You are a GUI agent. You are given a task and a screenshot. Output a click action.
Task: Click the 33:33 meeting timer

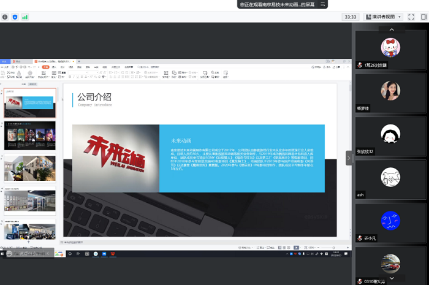[x=351, y=17]
